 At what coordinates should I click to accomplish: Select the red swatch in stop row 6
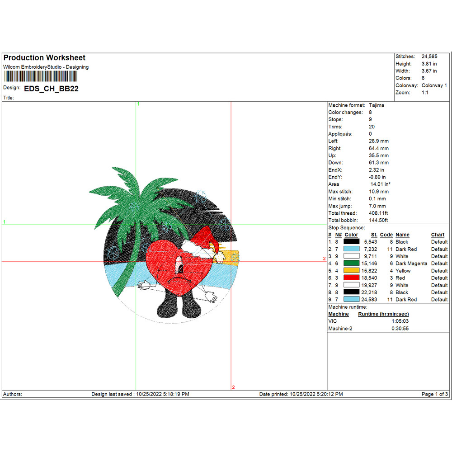[352, 278]
